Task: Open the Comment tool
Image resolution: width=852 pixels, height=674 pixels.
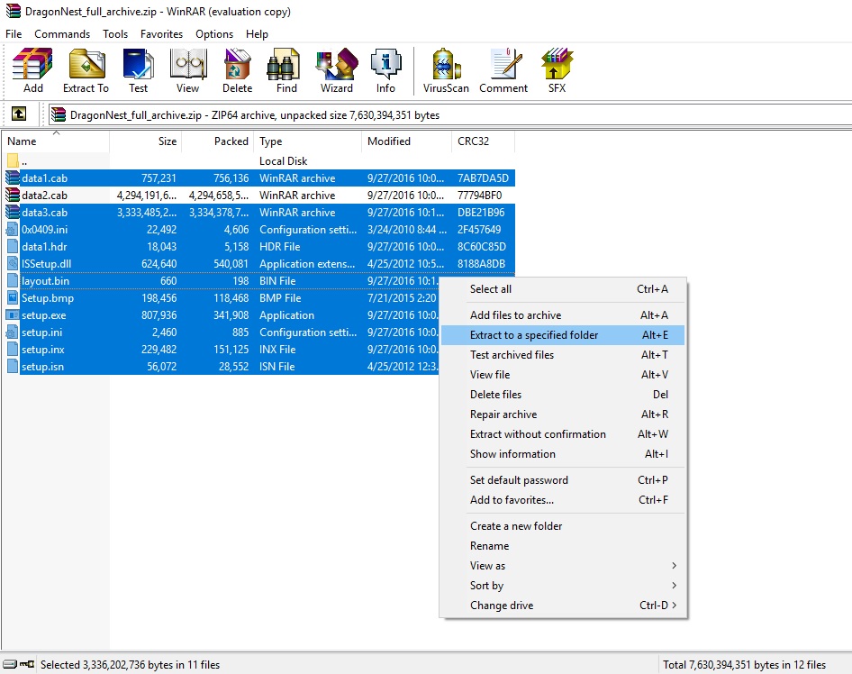Action: [x=503, y=70]
